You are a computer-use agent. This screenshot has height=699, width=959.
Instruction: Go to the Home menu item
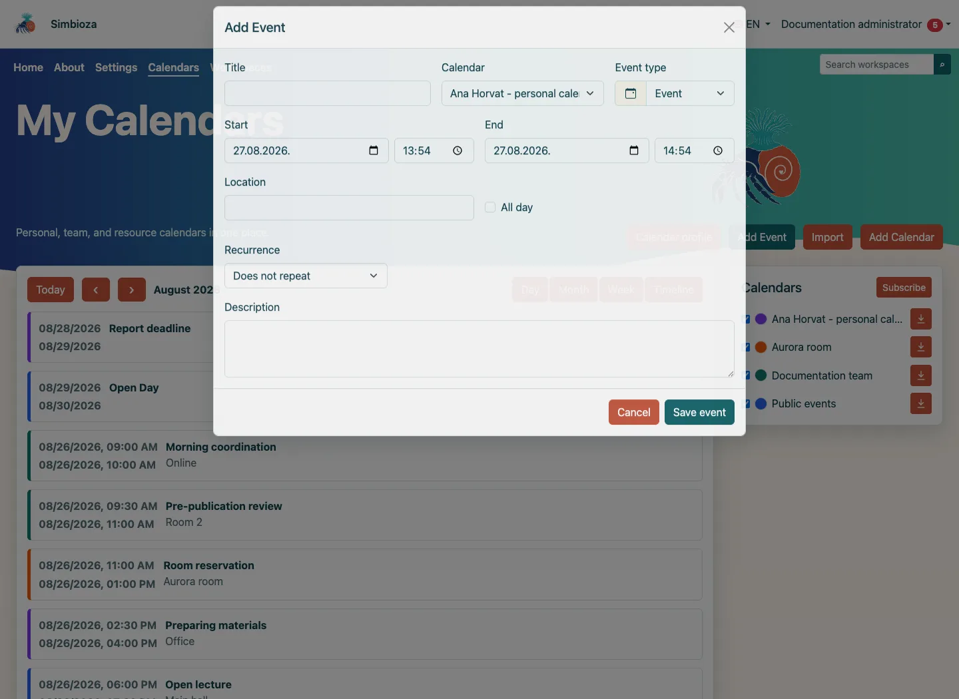click(x=28, y=67)
